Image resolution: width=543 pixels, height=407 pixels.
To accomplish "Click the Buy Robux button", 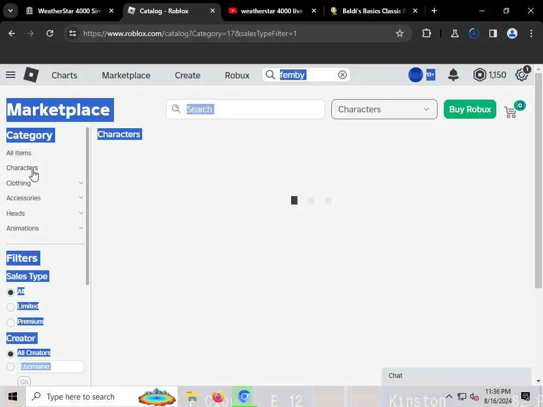I will (x=470, y=109).
